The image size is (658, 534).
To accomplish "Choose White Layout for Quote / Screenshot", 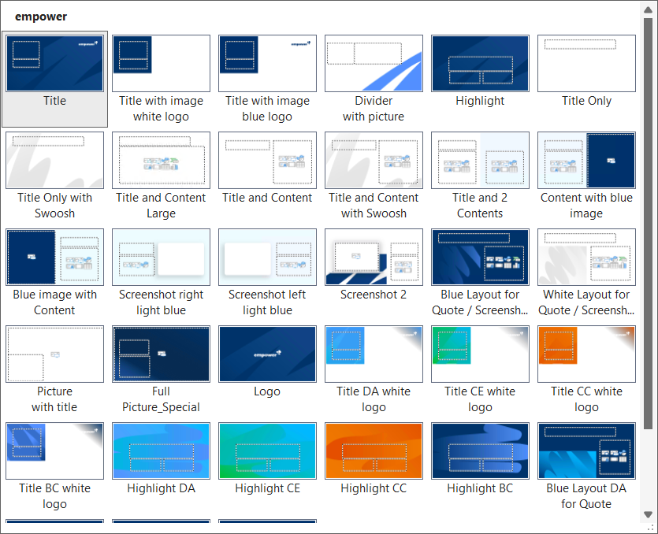I will pyautogui.click(x=586, y=257).
